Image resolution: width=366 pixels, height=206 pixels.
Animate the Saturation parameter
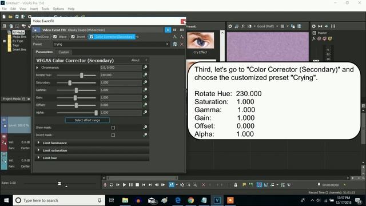[145, 82]
